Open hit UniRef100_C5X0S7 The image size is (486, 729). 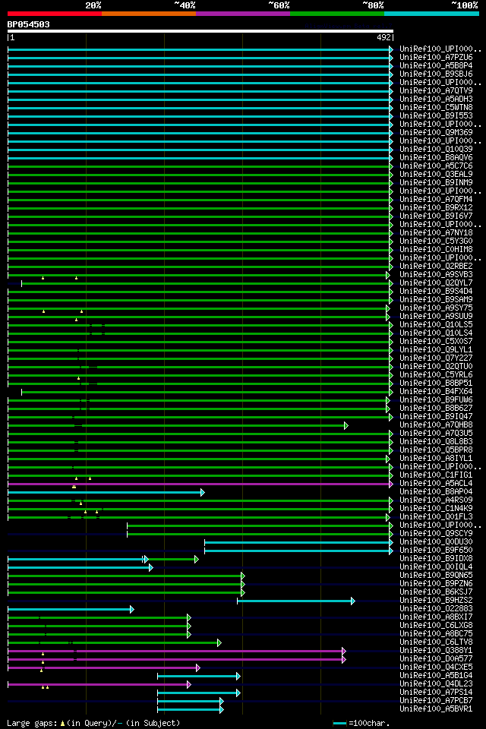(x=436, y=341)
